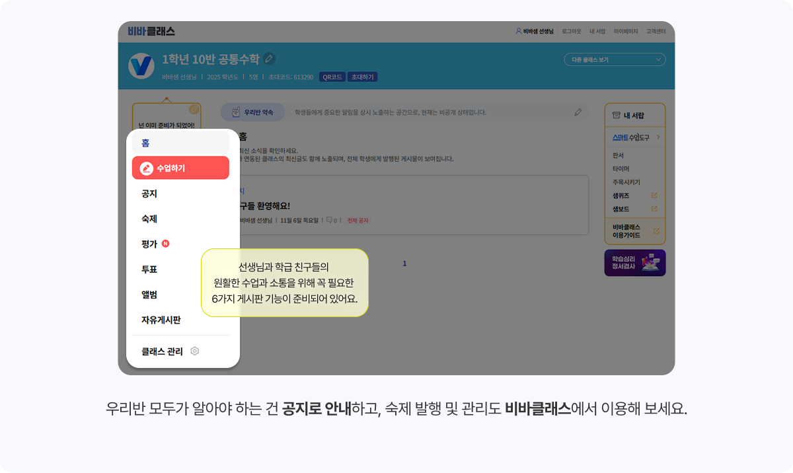Open the external link icon beside 샘보드
Image resolution: width=793 pixels, height=473 pixels.
654,209
